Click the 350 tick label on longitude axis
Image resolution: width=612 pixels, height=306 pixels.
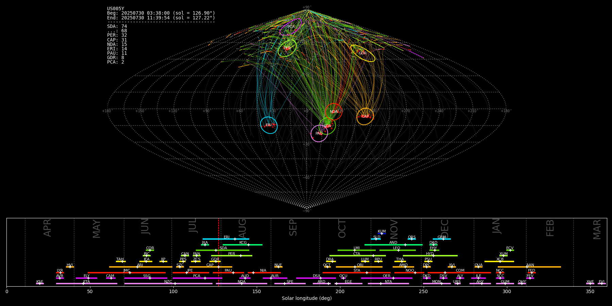(x=590, y=291)
